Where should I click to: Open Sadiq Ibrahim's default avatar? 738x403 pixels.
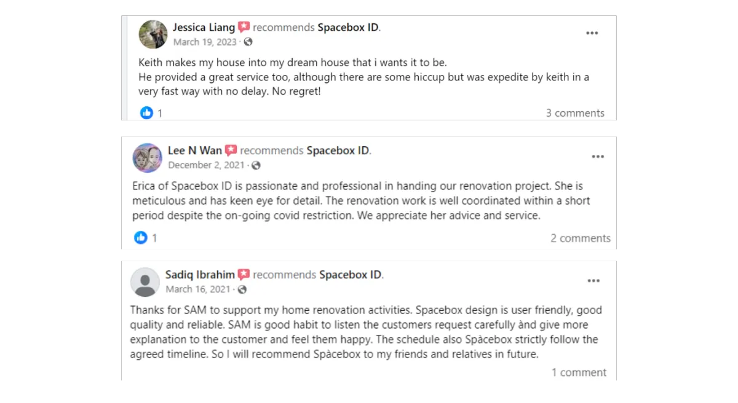point(145,282)
